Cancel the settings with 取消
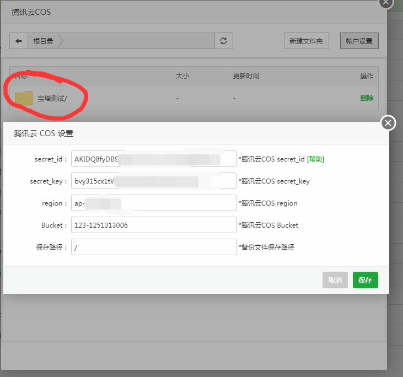The width and height of the screenshot is (403, 377). point(335,280)
